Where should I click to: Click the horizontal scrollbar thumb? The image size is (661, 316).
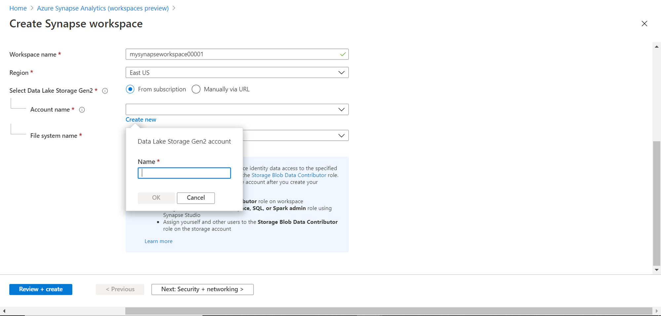(x=389, y=311)
